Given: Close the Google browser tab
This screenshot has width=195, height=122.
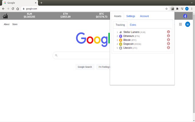Looking at the screenshot, I should pyautogui.click(x=36, y=3).
